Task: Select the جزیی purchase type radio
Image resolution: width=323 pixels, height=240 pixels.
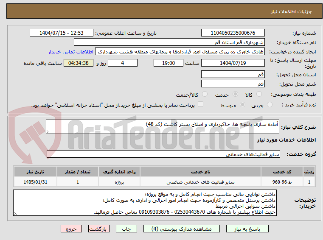Action: (270, 105)
